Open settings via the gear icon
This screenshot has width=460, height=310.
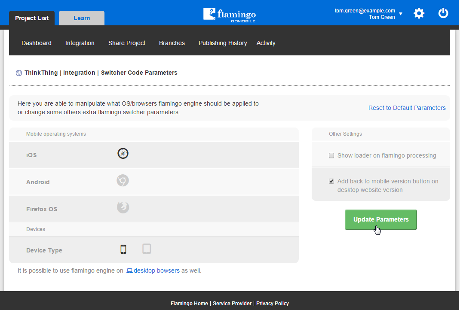coord(419,13)
